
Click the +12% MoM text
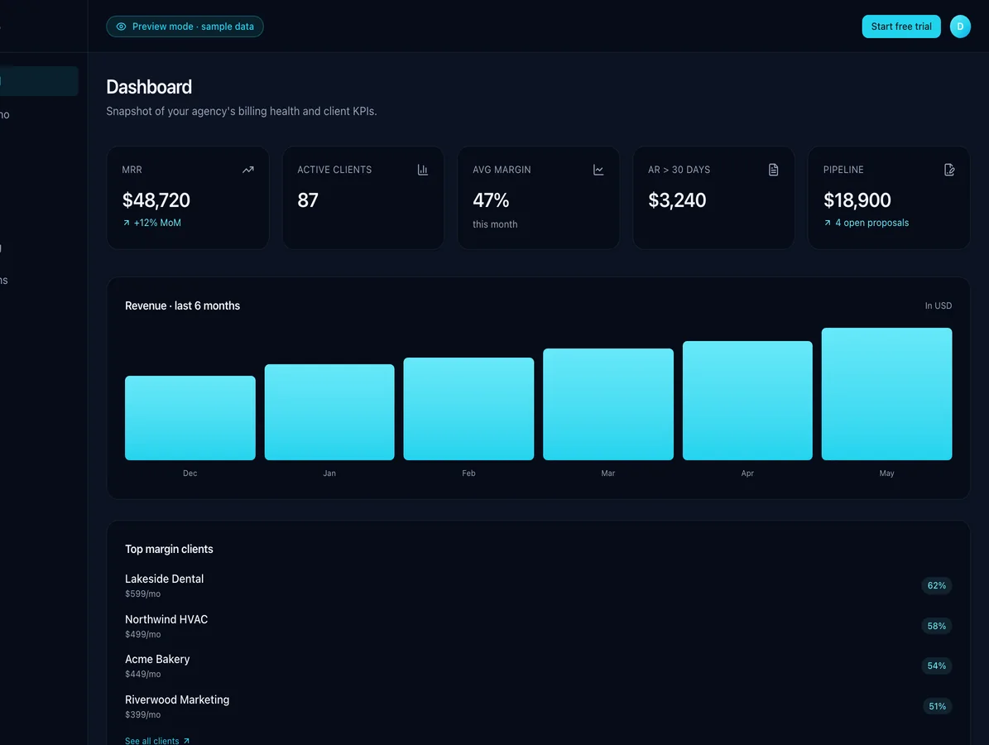coord(157,223)
